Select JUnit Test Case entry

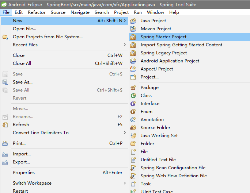tap(189, 190)
